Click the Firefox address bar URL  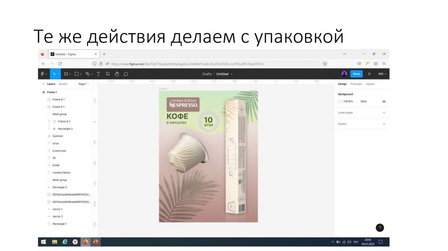(x=187, y=64)
